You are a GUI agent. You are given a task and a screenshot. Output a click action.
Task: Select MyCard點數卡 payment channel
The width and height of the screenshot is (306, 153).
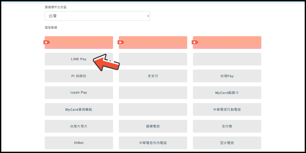(227, 93)
